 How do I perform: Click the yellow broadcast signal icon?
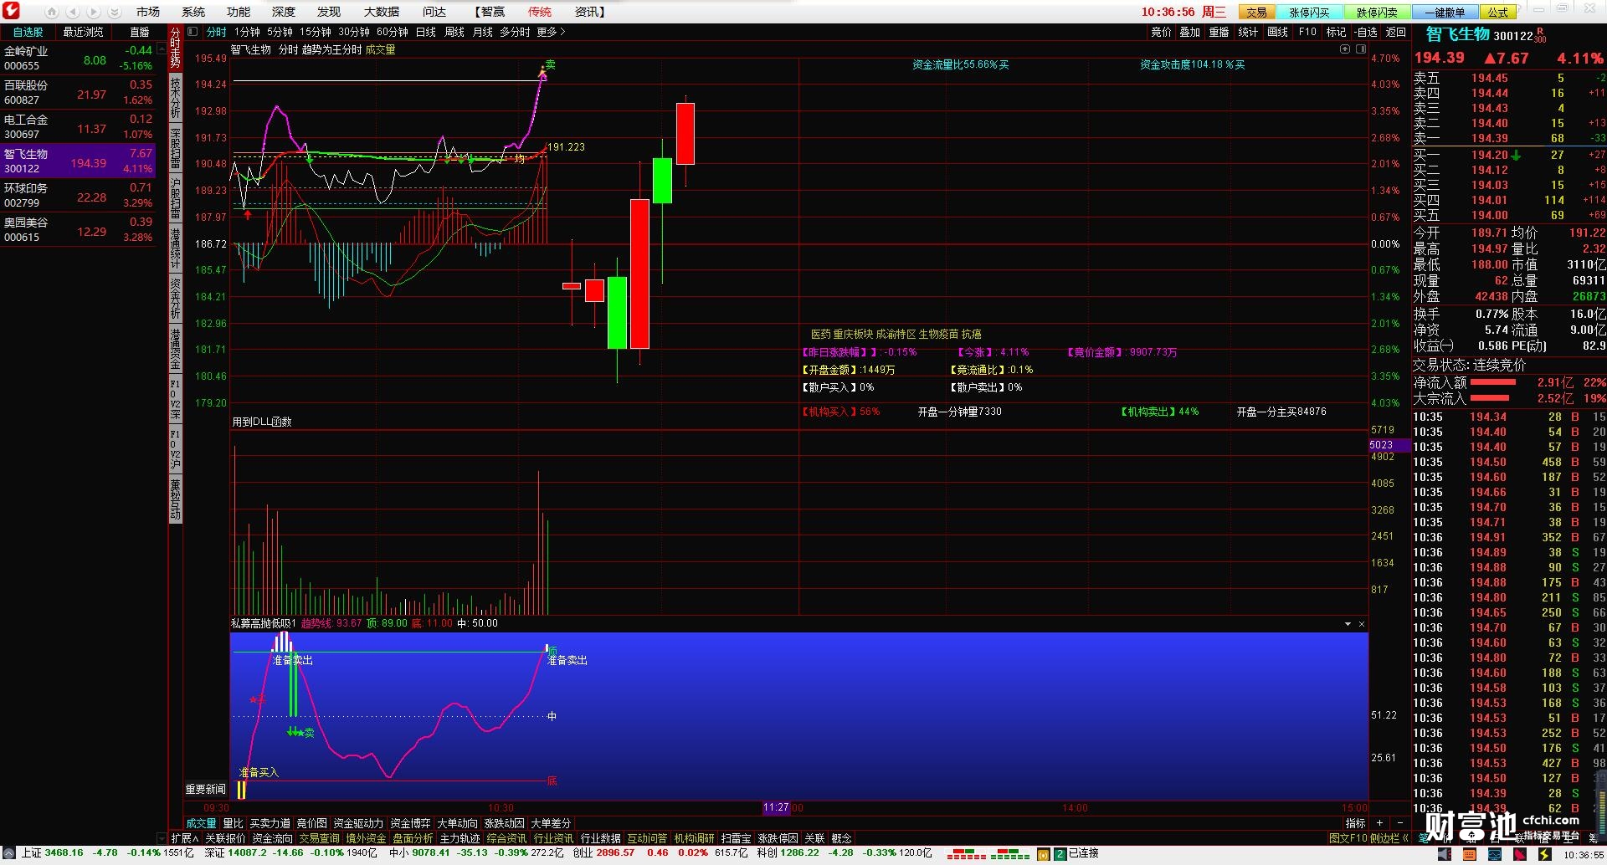[1044, 854]
